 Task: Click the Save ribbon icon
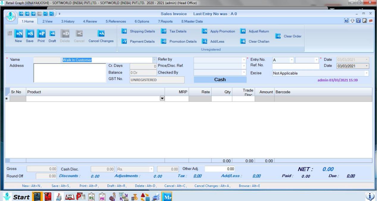(x=30, y=33)
